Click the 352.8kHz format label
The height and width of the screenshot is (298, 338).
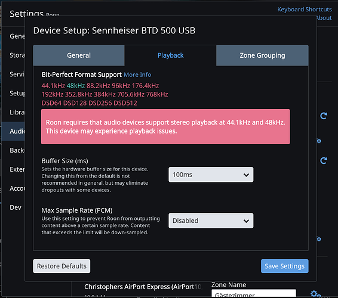coord(78,94)
